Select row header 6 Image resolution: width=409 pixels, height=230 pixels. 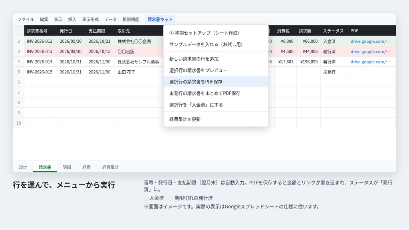click(x=19, y=82)
